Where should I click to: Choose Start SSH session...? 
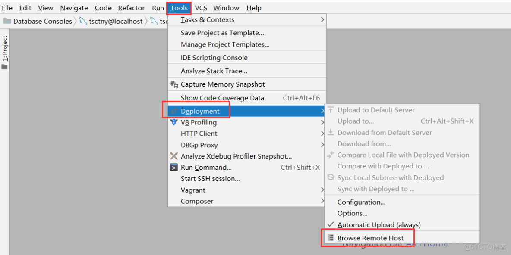(210, 179)
